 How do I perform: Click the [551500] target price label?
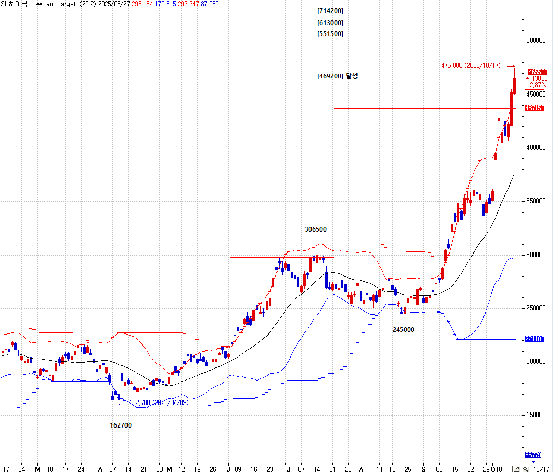pos(330,34)
